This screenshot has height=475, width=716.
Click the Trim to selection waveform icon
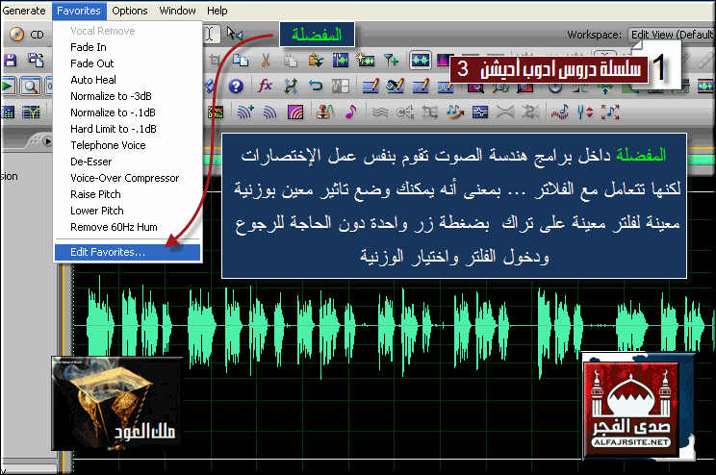[340, 61]
